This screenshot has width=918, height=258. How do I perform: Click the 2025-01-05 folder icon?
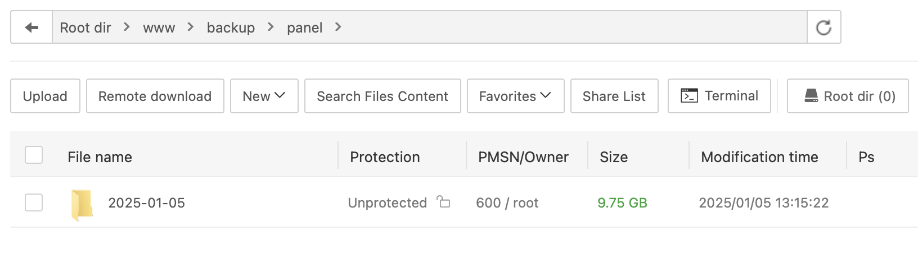pyautogui.click(x=82, y=204)
